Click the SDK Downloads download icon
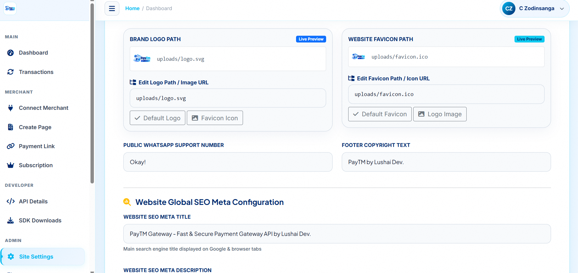Screen dimensions: 578x273 10,221
